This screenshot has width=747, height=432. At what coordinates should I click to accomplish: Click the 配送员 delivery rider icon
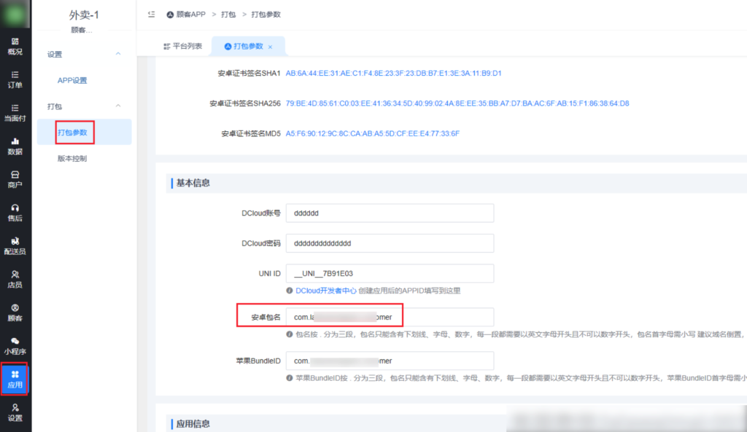click(x=15, y=246)
